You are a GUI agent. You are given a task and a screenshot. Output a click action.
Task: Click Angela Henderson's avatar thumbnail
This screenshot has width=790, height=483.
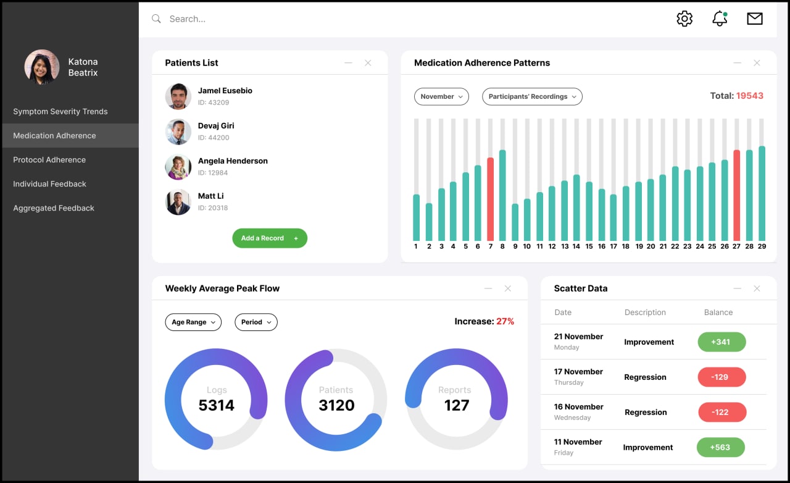pos(178,167)
